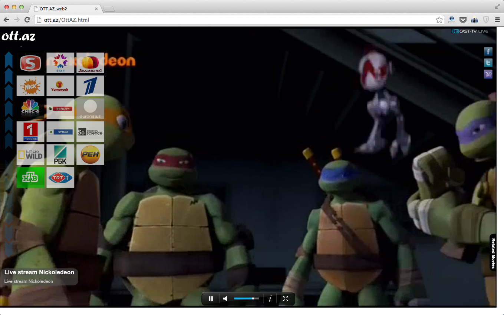The height and width of the screenshot is (315, 504).
Task: Open the Related Movies side tab
Action: (493, 253)
